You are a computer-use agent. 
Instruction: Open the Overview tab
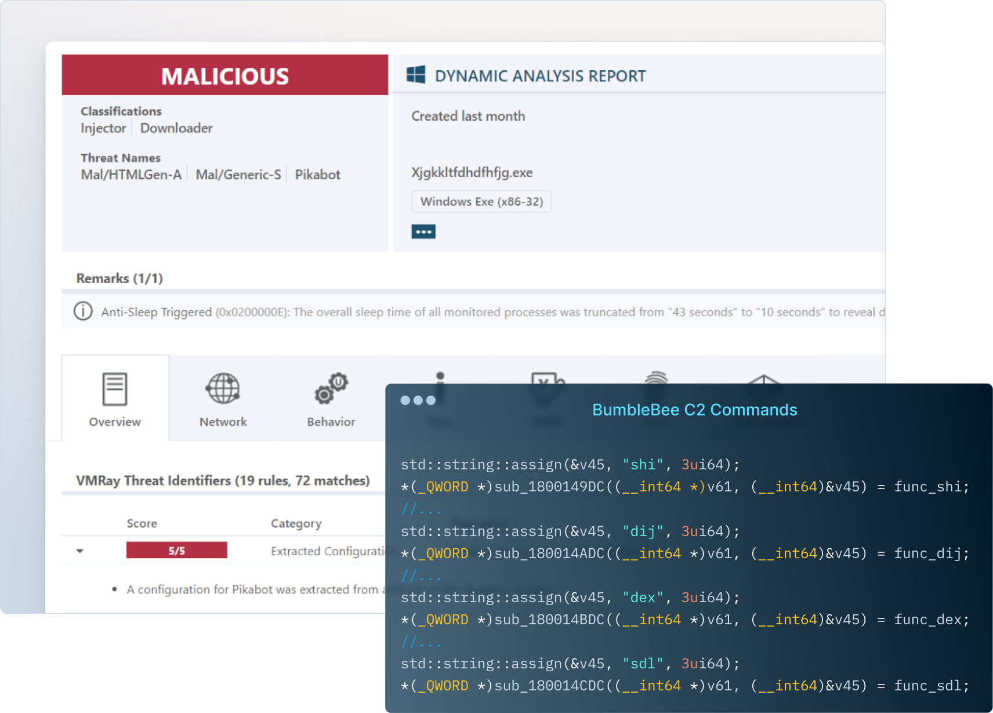[x=115, y=398]
